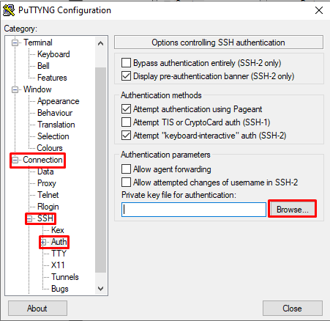Toggle Allow agent forwarding checkbox
Screen dimensions: 330x321
[x=126, y=169]
